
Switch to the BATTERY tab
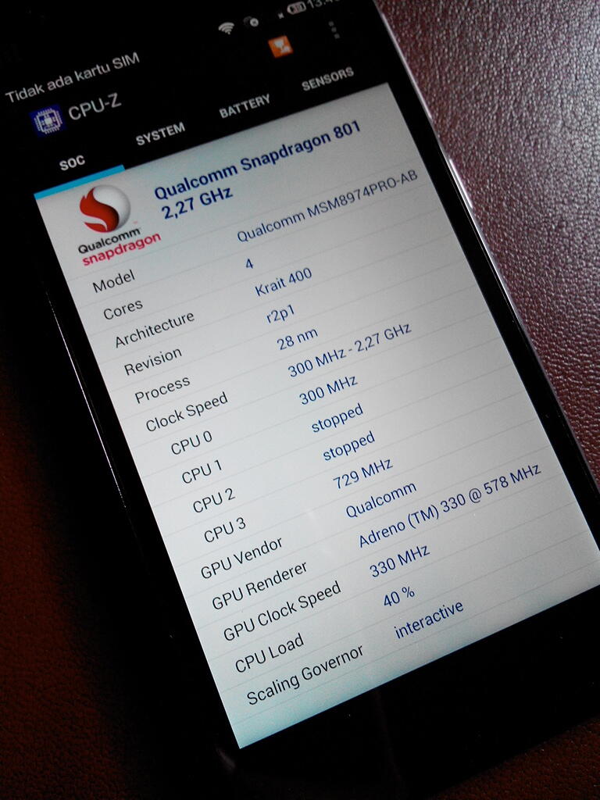[x=245, y=105]
